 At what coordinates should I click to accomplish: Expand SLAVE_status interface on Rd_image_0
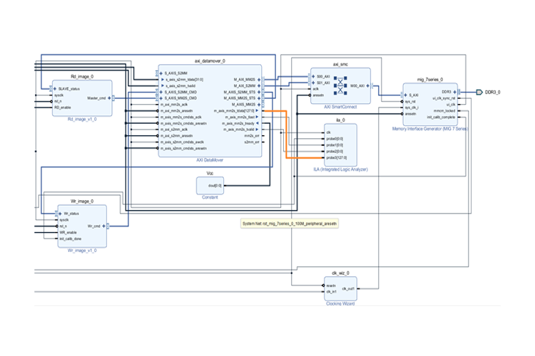tap(54, 88)
